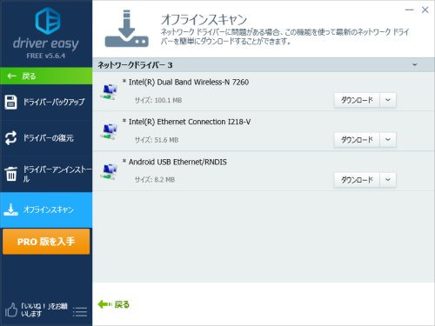Expand dropdown arrow beside Ethernet I218-V download

[x=388, y=140]
